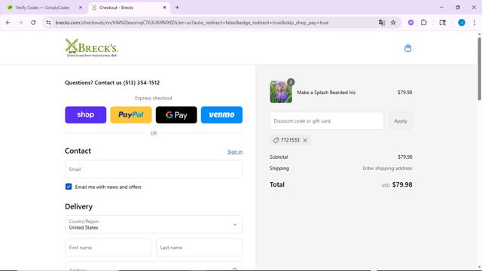482x271 pixels.
Task: Close the Verify Codes SimplyCodes tab
Action: tap(81, 8)
